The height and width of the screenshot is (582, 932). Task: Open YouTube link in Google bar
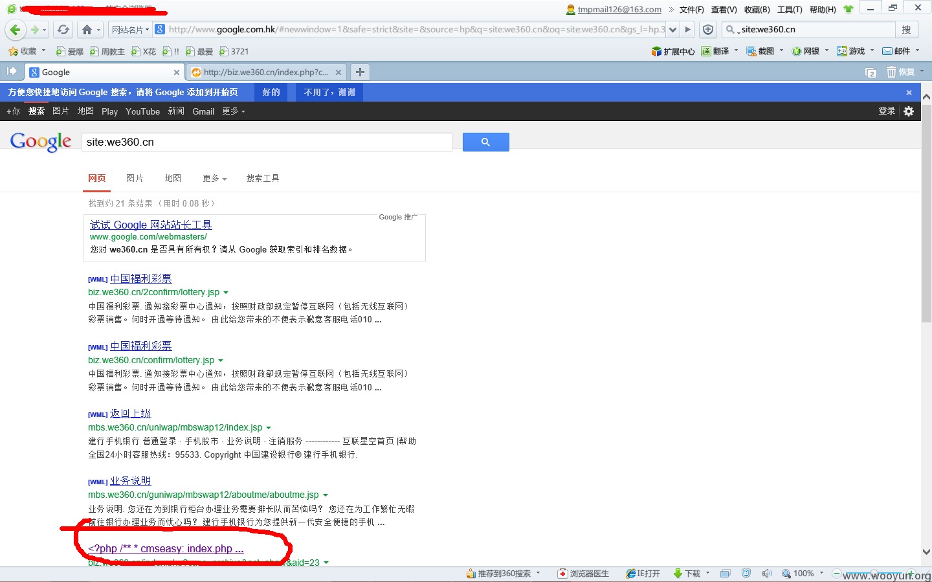coord(142,111)
